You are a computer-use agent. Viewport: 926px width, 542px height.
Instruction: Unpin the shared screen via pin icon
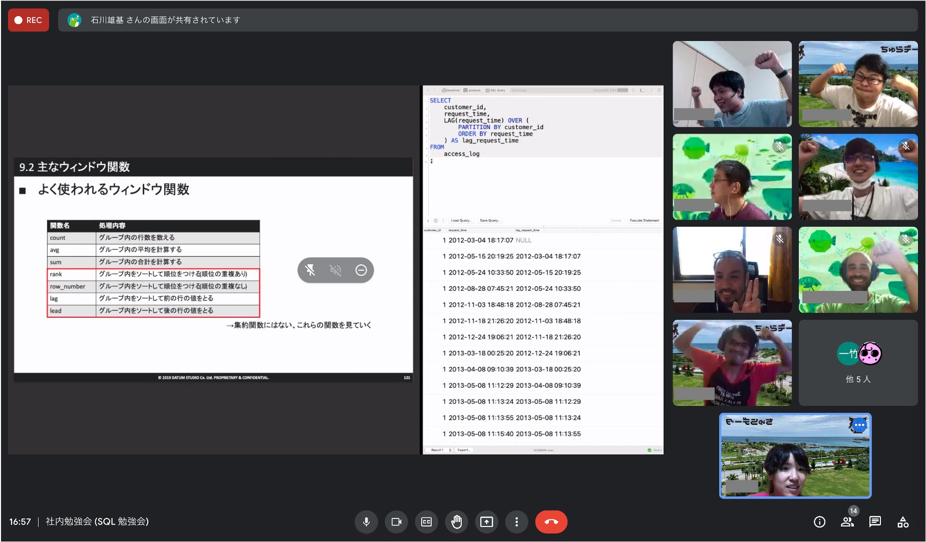310,270
